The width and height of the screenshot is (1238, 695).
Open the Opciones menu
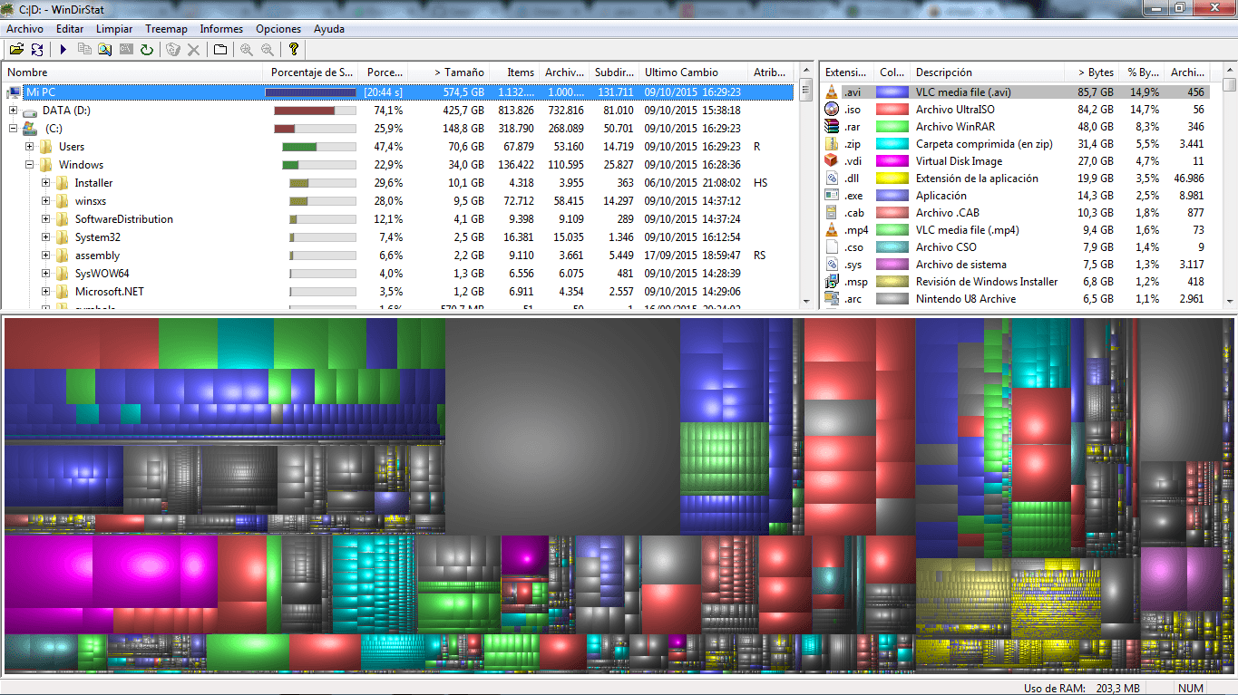tap(278, 29)
